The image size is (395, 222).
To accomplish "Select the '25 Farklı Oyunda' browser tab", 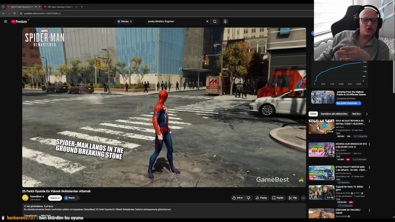I will tap(22, 7).
